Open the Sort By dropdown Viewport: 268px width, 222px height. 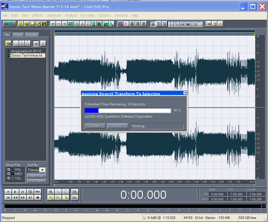click(x=43, y=170)
